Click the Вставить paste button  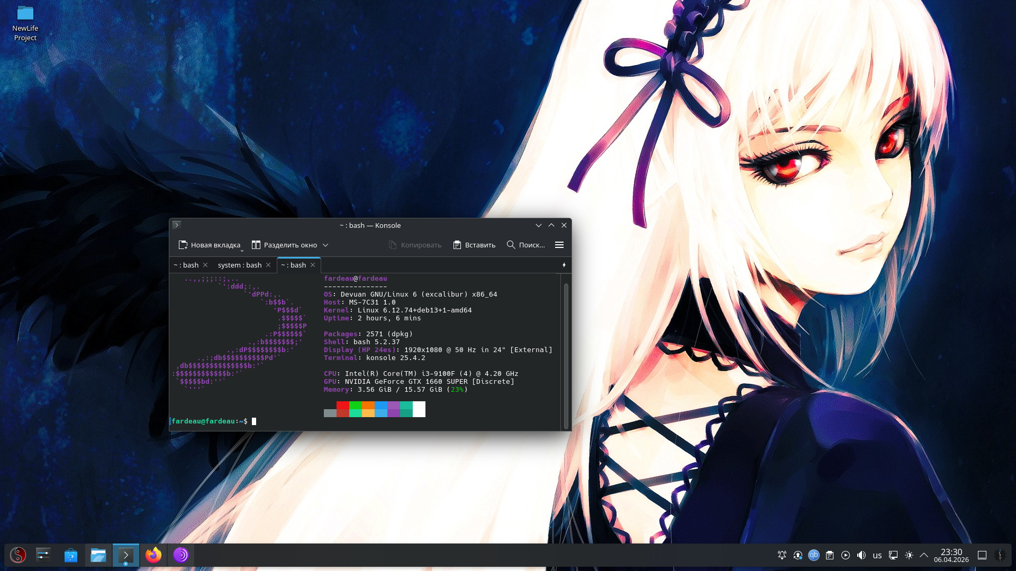click(x=474, y=245)
